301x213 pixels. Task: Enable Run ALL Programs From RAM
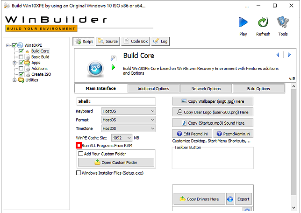[x=79, y=145]
